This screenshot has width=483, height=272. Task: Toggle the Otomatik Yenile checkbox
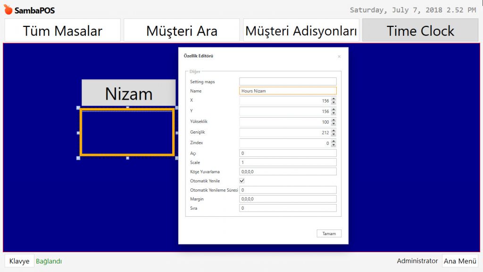(x=242, y=181)
